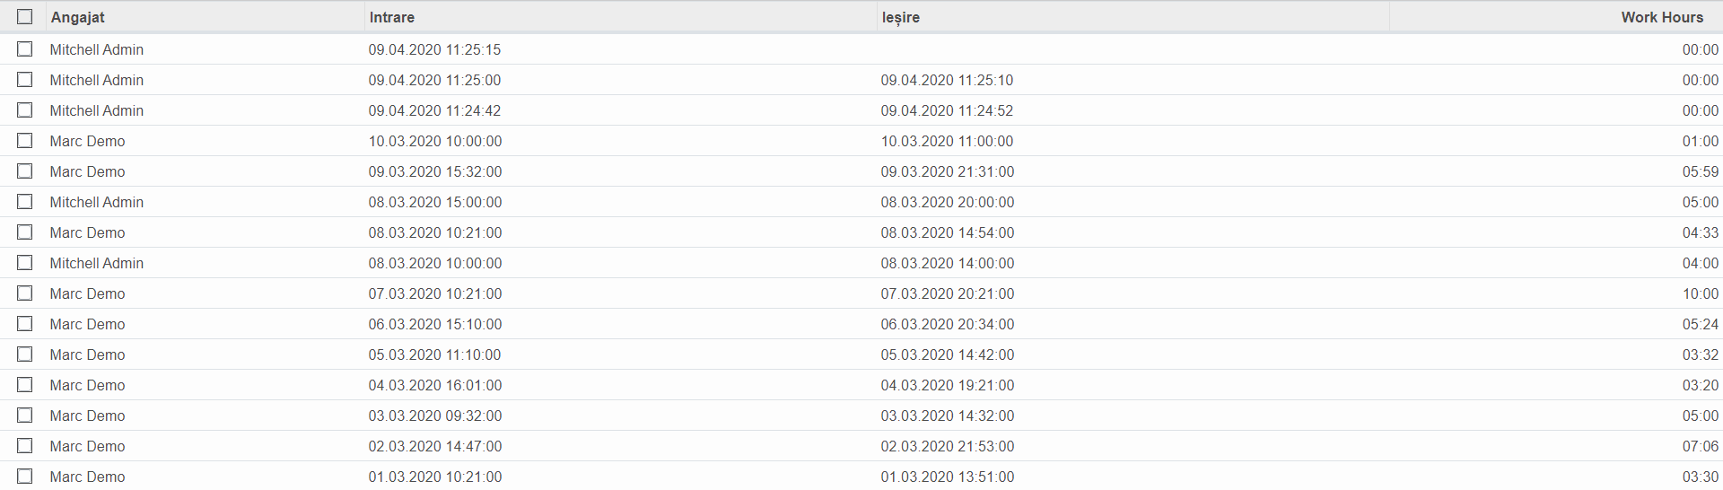Tick the checkbox for entry 01.03.2020 10:21:00

[24, 477]
